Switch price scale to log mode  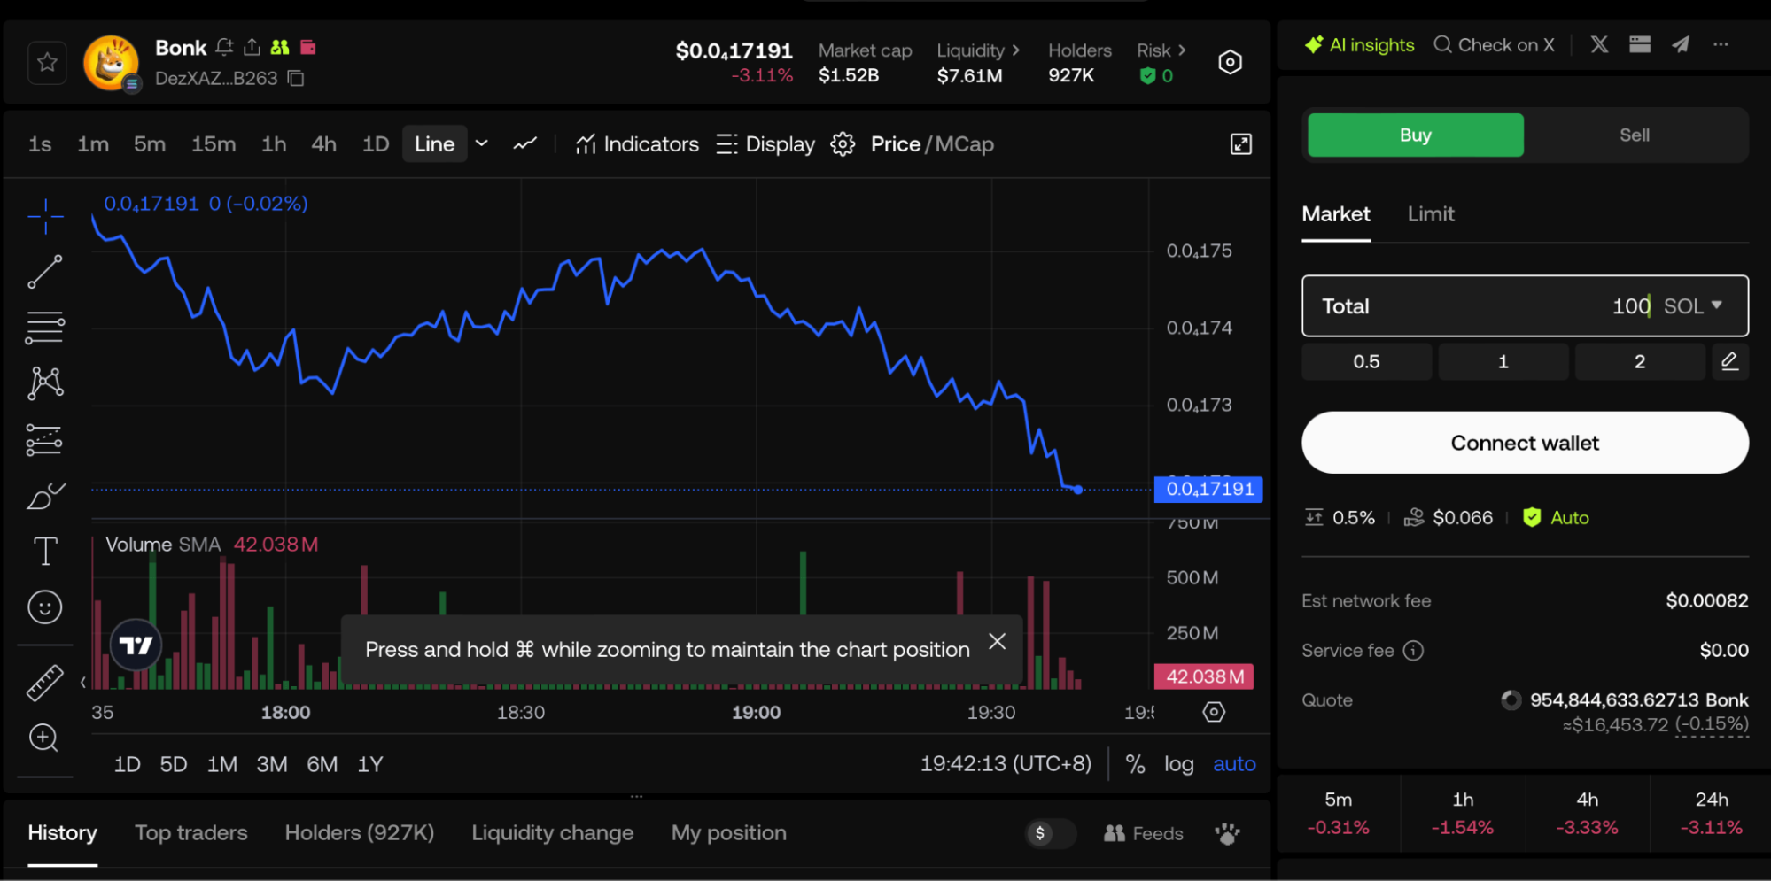pyautogui.click(x=1178, y=763)
